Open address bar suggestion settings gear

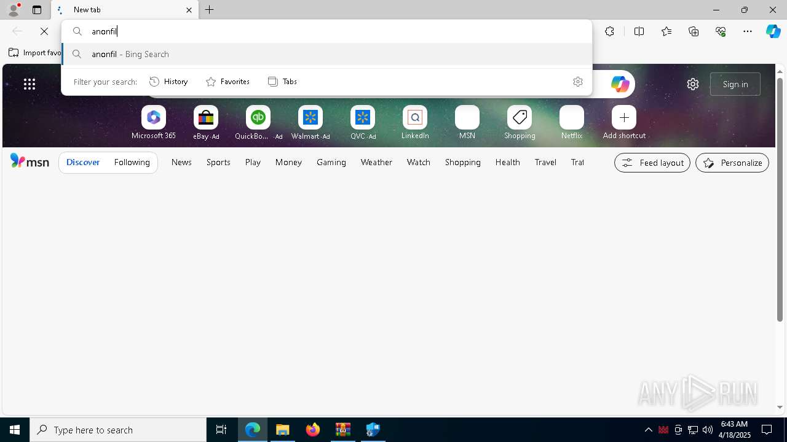[577, 82]
